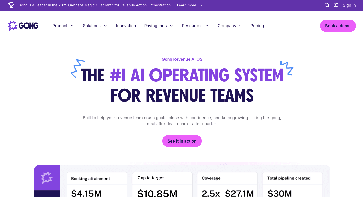Expand the Resources menu chevron
The image size is (363, 197).
(207, 26)
